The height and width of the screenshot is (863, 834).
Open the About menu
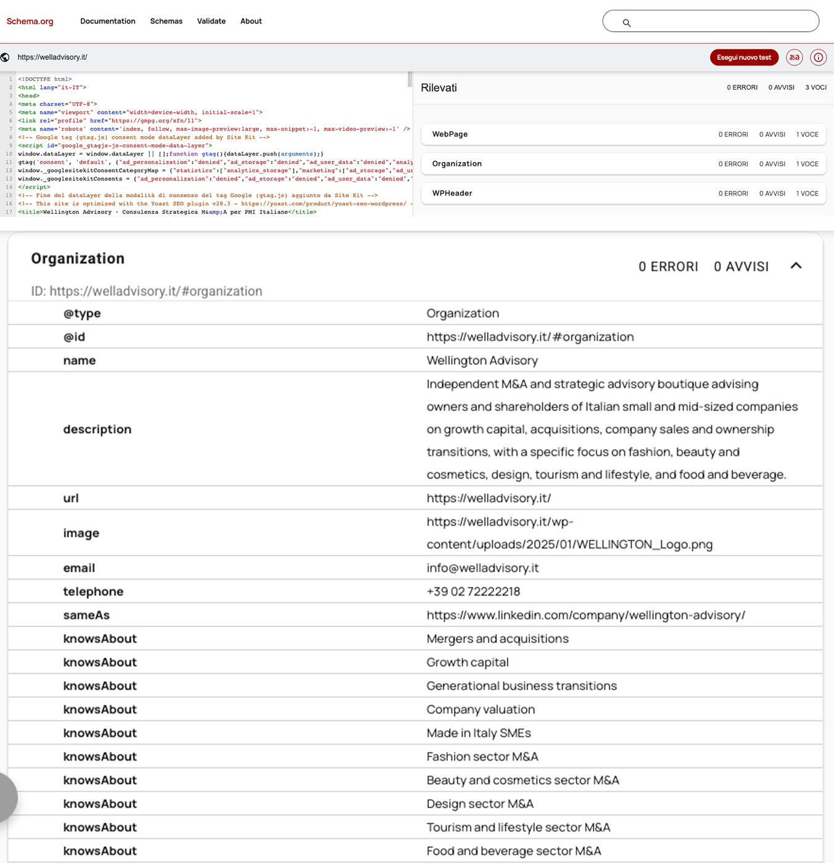tap(251, 21)
